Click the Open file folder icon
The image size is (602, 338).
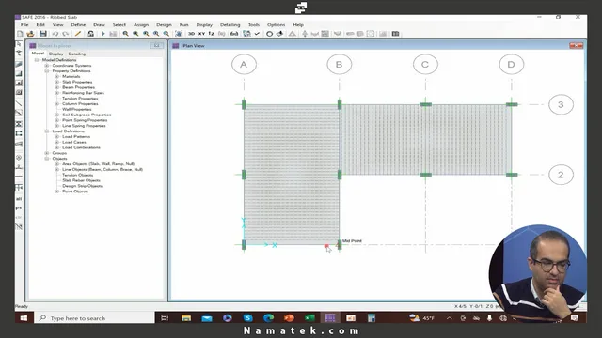30,34
